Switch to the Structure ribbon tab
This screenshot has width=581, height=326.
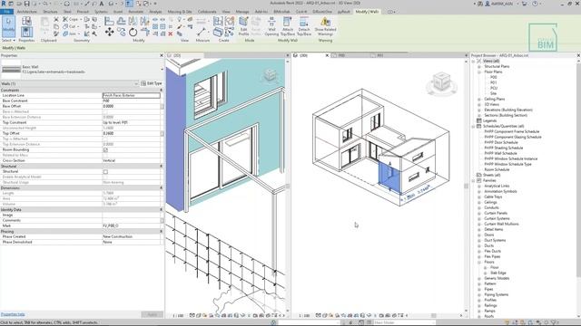tap(50, 12)
